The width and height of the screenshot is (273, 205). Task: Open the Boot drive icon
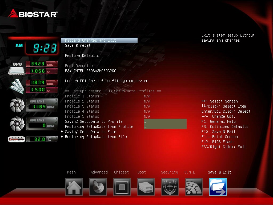[146, 187]
